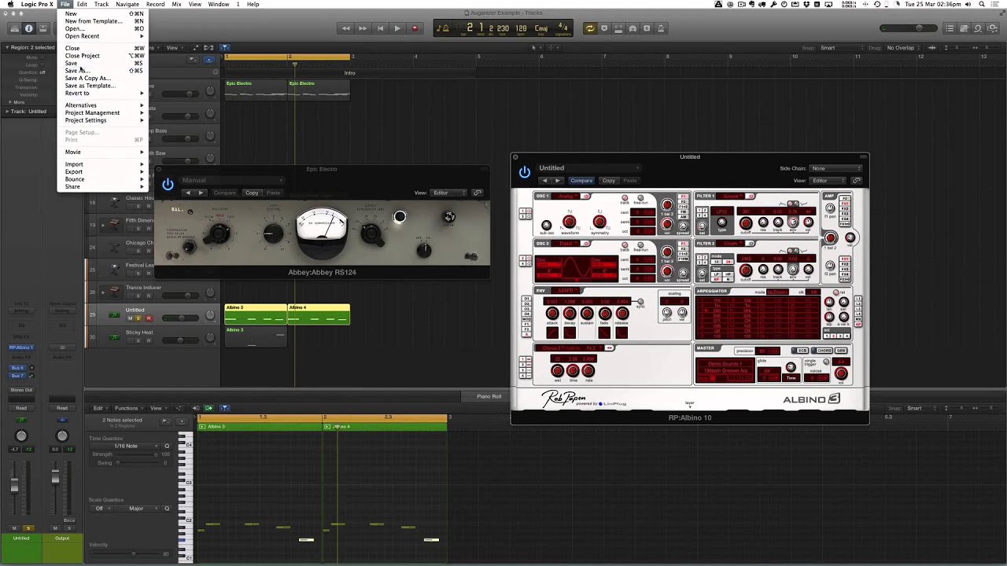Go to beginning with the transport button

(x=380, y=28)
